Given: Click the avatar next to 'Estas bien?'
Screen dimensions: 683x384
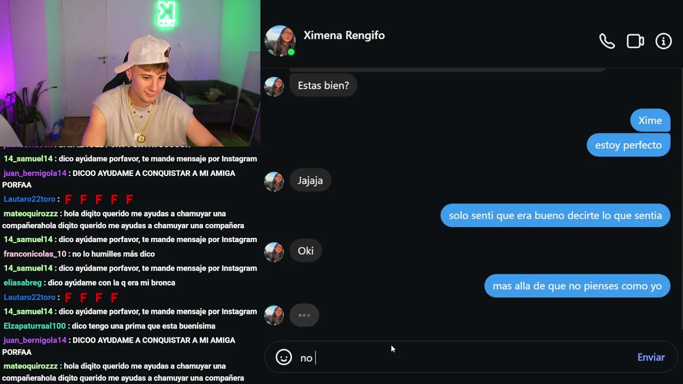Looking at the screenshot, I should tap(274, 86).
